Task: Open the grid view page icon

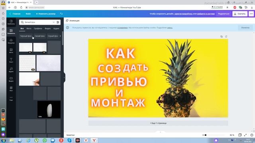Action: click(240, 135)
